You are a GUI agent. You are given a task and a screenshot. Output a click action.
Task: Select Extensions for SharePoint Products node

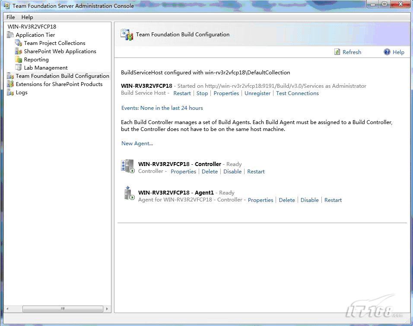pyautogui.click(x=59, y=84)
